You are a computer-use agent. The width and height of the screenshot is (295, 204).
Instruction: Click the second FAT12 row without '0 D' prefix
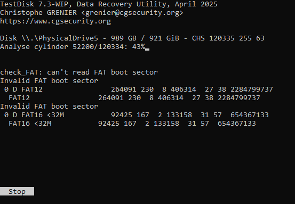pyautogui.click(x=134, y=98)
